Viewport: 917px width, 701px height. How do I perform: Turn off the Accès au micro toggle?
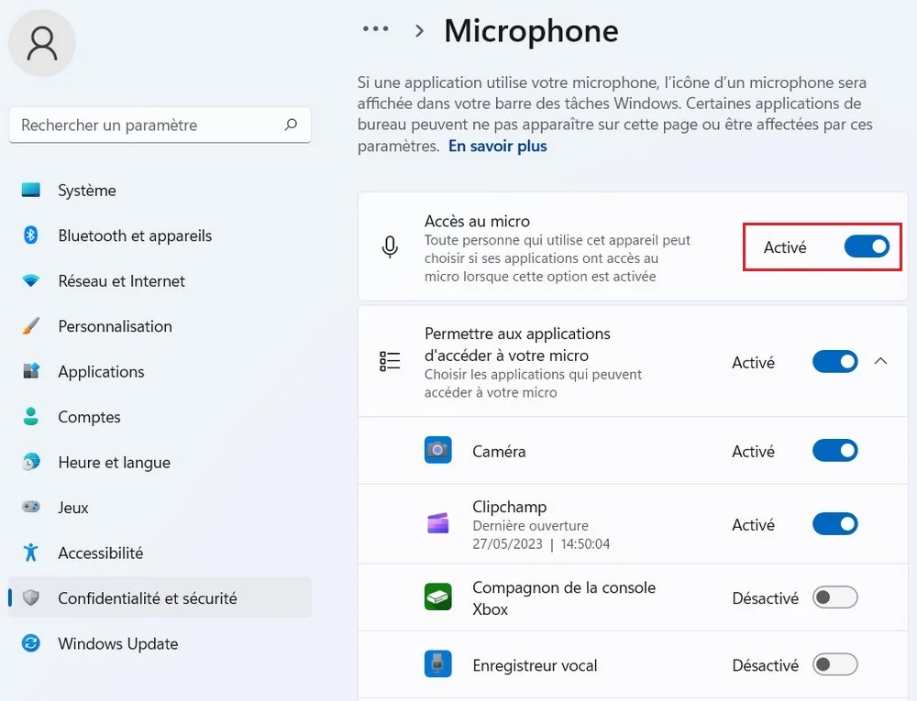[x=867, y=246]
